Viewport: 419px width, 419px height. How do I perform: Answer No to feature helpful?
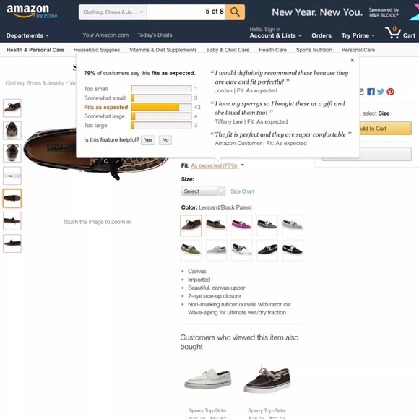point(165,140)
